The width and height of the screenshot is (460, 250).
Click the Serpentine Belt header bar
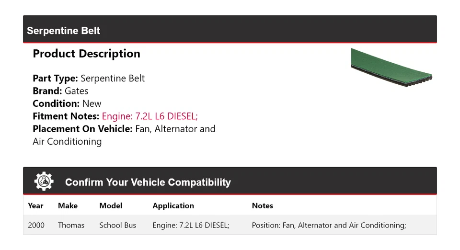pos(230,30)
